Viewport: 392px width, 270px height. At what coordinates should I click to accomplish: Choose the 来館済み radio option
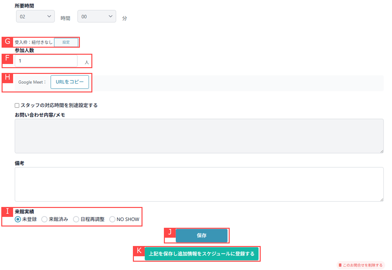[45, 219]
